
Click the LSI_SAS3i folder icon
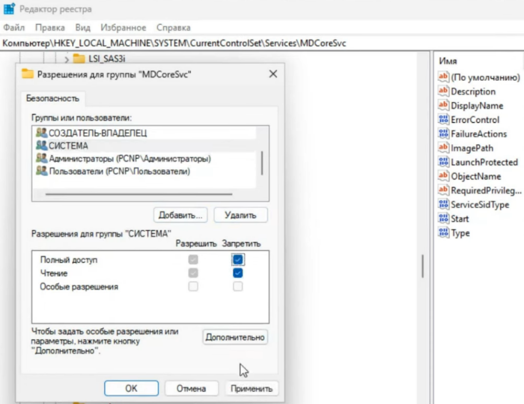click(x=79, y=58)
